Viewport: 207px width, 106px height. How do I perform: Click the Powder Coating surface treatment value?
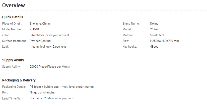coord(40,41)
